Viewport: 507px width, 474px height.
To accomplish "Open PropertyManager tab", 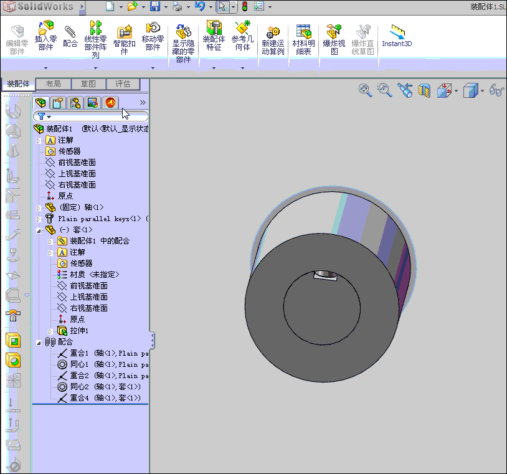I will pyautogui.click(x=57, y=103).
